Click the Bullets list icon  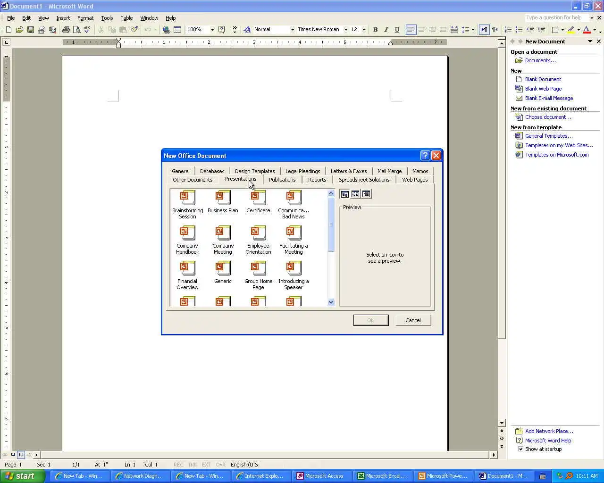[x=519, y=30]
